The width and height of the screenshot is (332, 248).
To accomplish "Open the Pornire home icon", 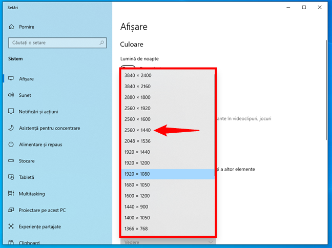I will click(x=11, y=27).
